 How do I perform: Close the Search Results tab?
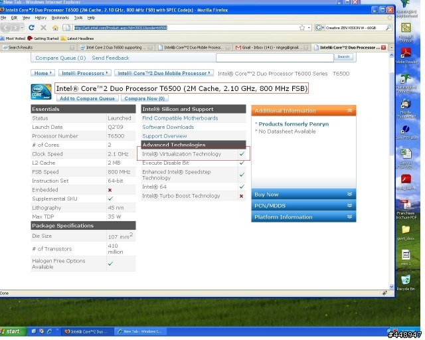[x=72, y=47]
